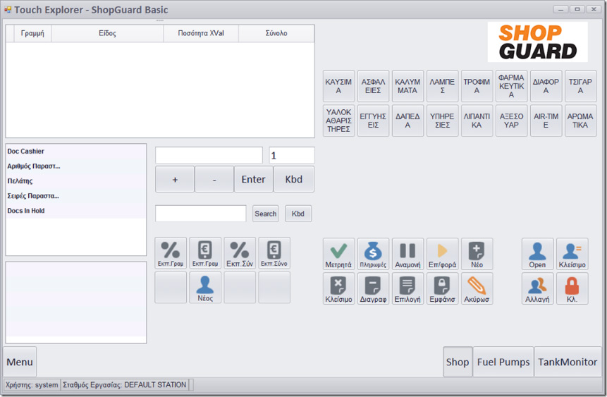Lock the terminal with Κλ. padlock
Image resolution: width=607 pixels, height=397 pixels.
point(572,288)
